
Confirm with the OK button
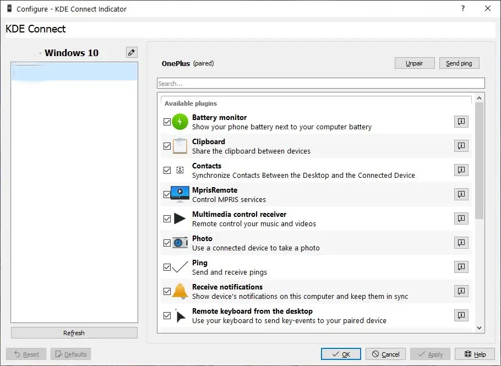click(341, 354)
